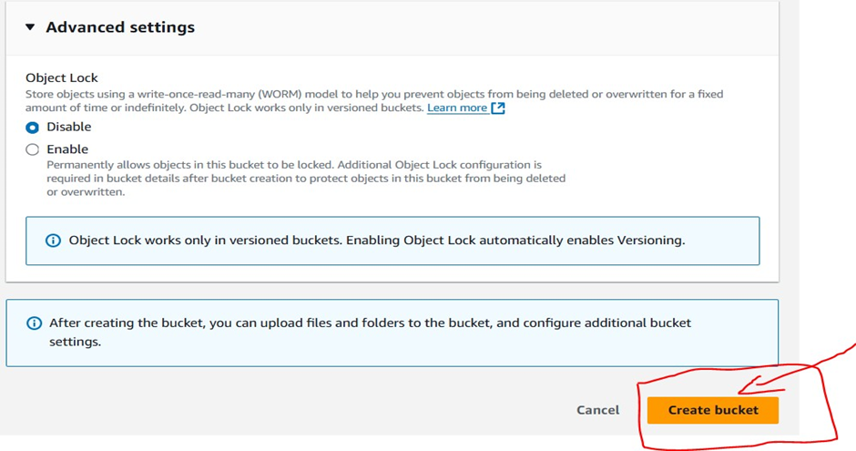This screenshot has height=451, width=856.
Task: Click external link icon beside Learn more
Action: point(498,108)
